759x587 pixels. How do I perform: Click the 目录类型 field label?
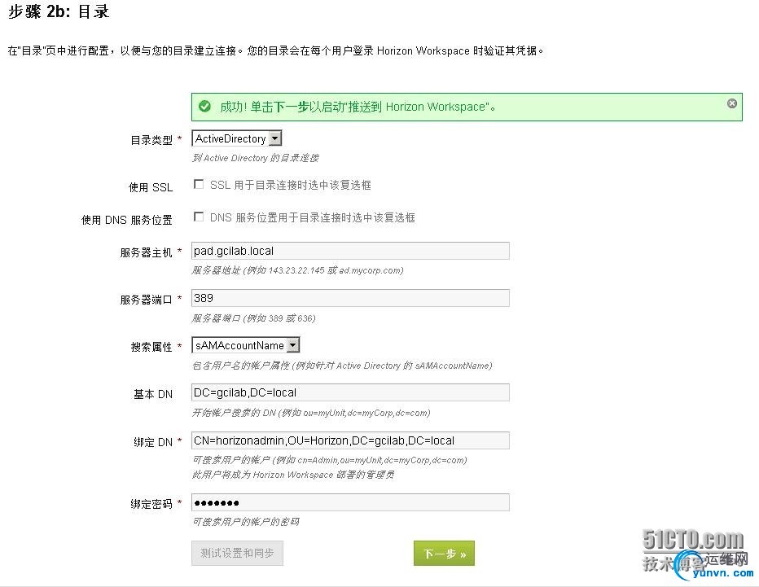(x=151, y=140)
